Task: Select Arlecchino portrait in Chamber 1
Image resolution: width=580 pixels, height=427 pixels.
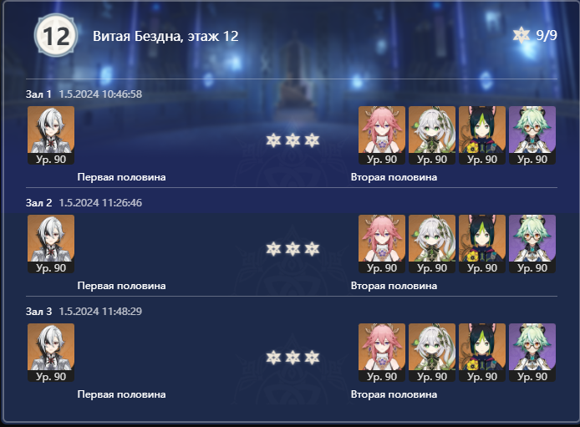Action: (51, 135)
